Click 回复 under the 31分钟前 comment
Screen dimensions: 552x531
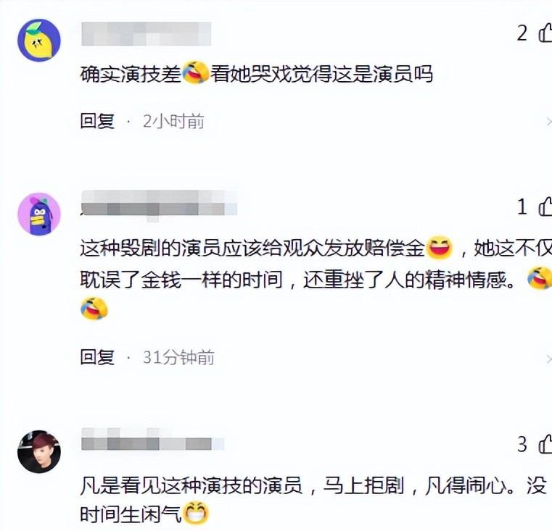97,357
